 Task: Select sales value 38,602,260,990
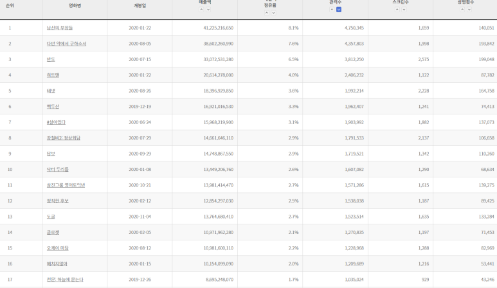[219, 44]
